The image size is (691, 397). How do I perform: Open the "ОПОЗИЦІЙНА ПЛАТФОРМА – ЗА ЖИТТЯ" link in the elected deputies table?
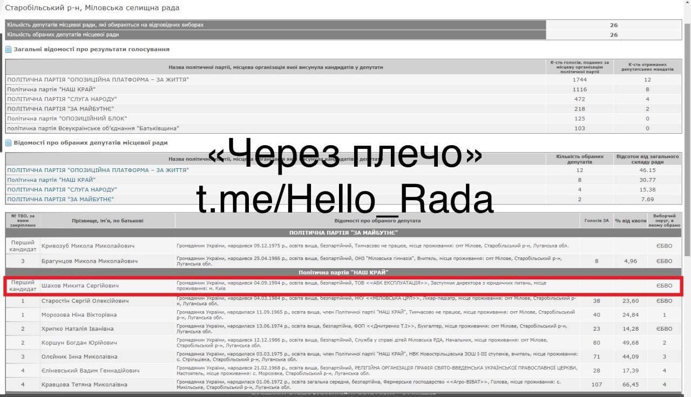click(x=98, y=170)
